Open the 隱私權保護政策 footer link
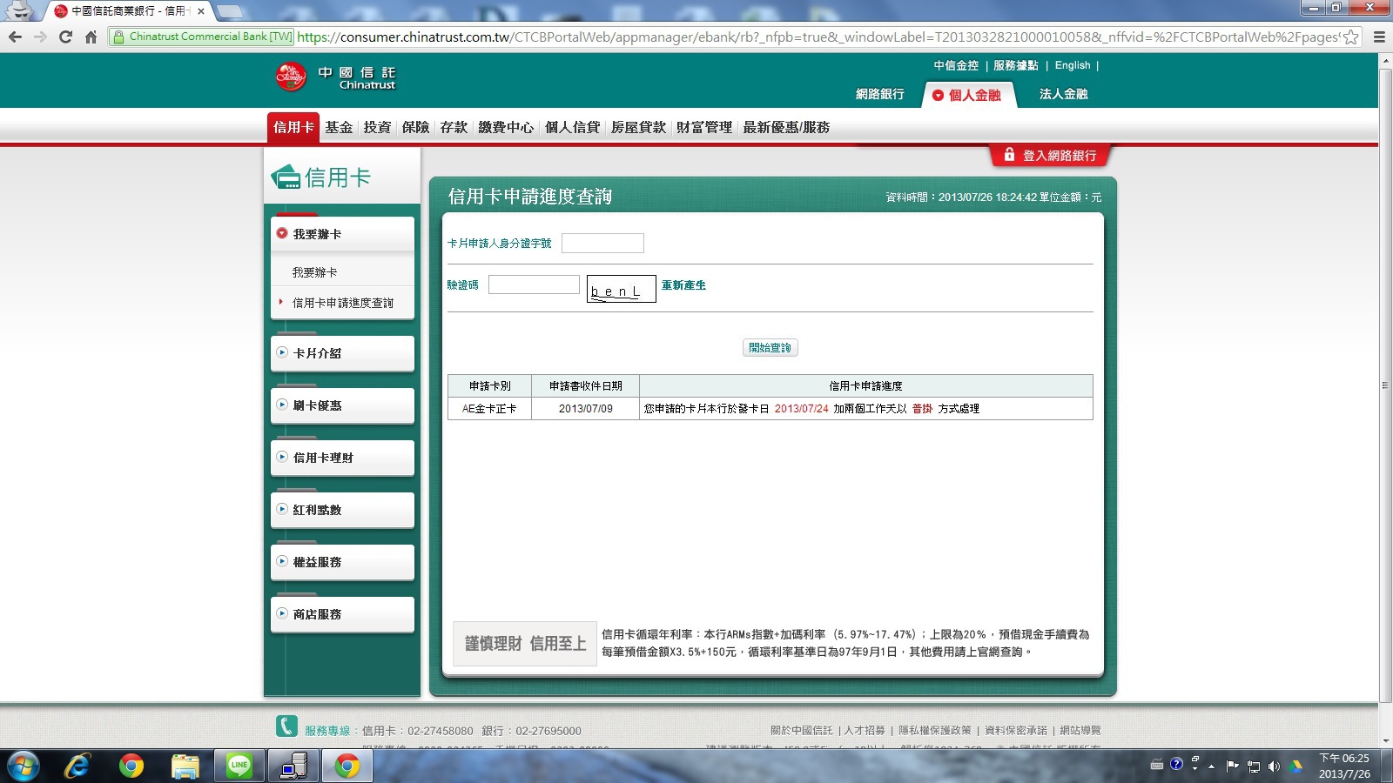This screenshot has width=1393, height=783. coord(935,730)
